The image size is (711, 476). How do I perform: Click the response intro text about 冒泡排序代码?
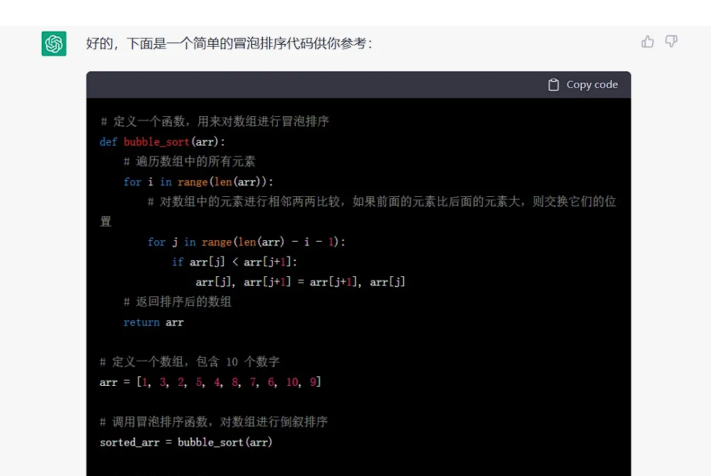click(230, 43)
